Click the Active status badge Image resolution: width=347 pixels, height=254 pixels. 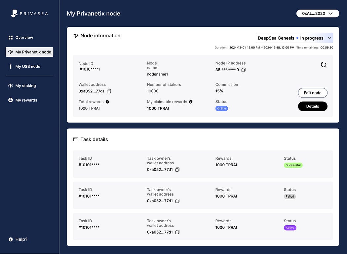290,228
